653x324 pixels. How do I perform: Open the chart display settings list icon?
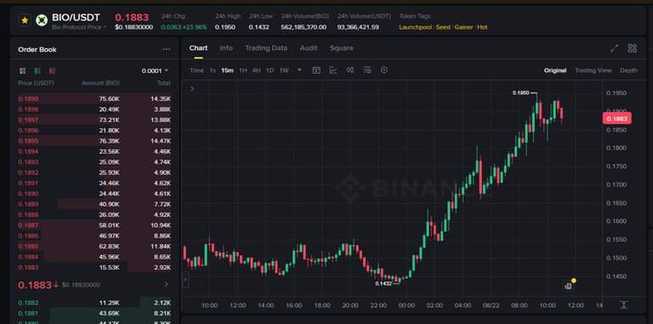(x=367, y=70)
